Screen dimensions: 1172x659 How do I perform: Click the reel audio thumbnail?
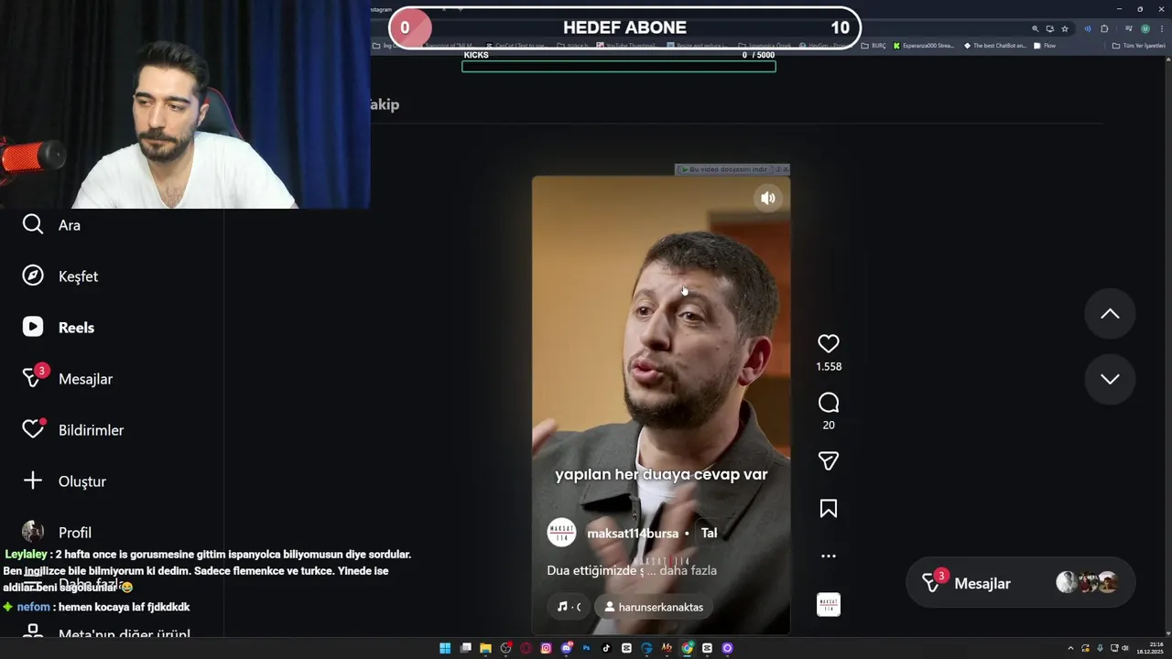(829, 605)
